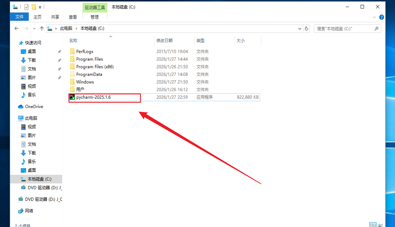395x227 pixels.
Task: Open the Help question mark icon
Action: click(381, 17)
